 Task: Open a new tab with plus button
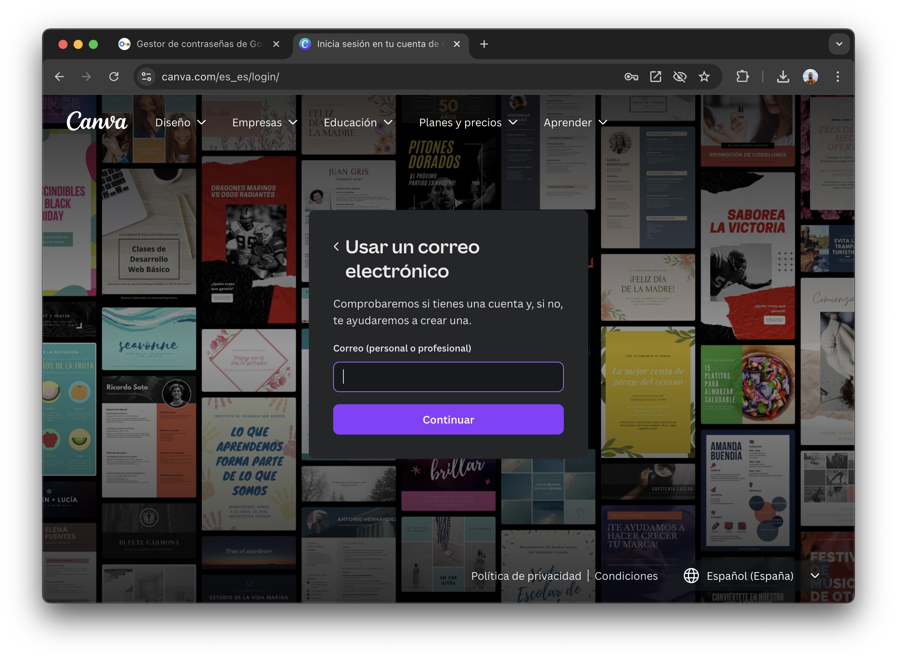(484, 44)
